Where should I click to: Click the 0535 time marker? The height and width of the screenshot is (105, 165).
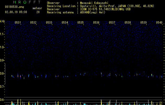(x=81, y=22)
